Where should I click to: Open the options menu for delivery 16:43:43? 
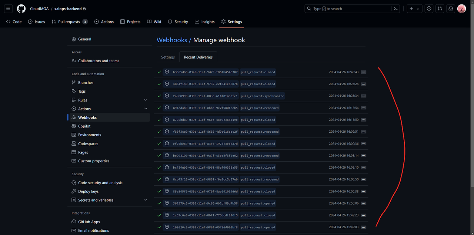(x=363, y=72)
